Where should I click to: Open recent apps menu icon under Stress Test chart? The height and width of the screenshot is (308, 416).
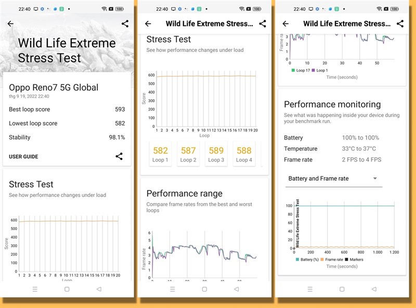tap(34, 289)
